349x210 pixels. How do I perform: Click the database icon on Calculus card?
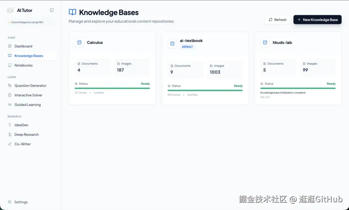point(79,42)
